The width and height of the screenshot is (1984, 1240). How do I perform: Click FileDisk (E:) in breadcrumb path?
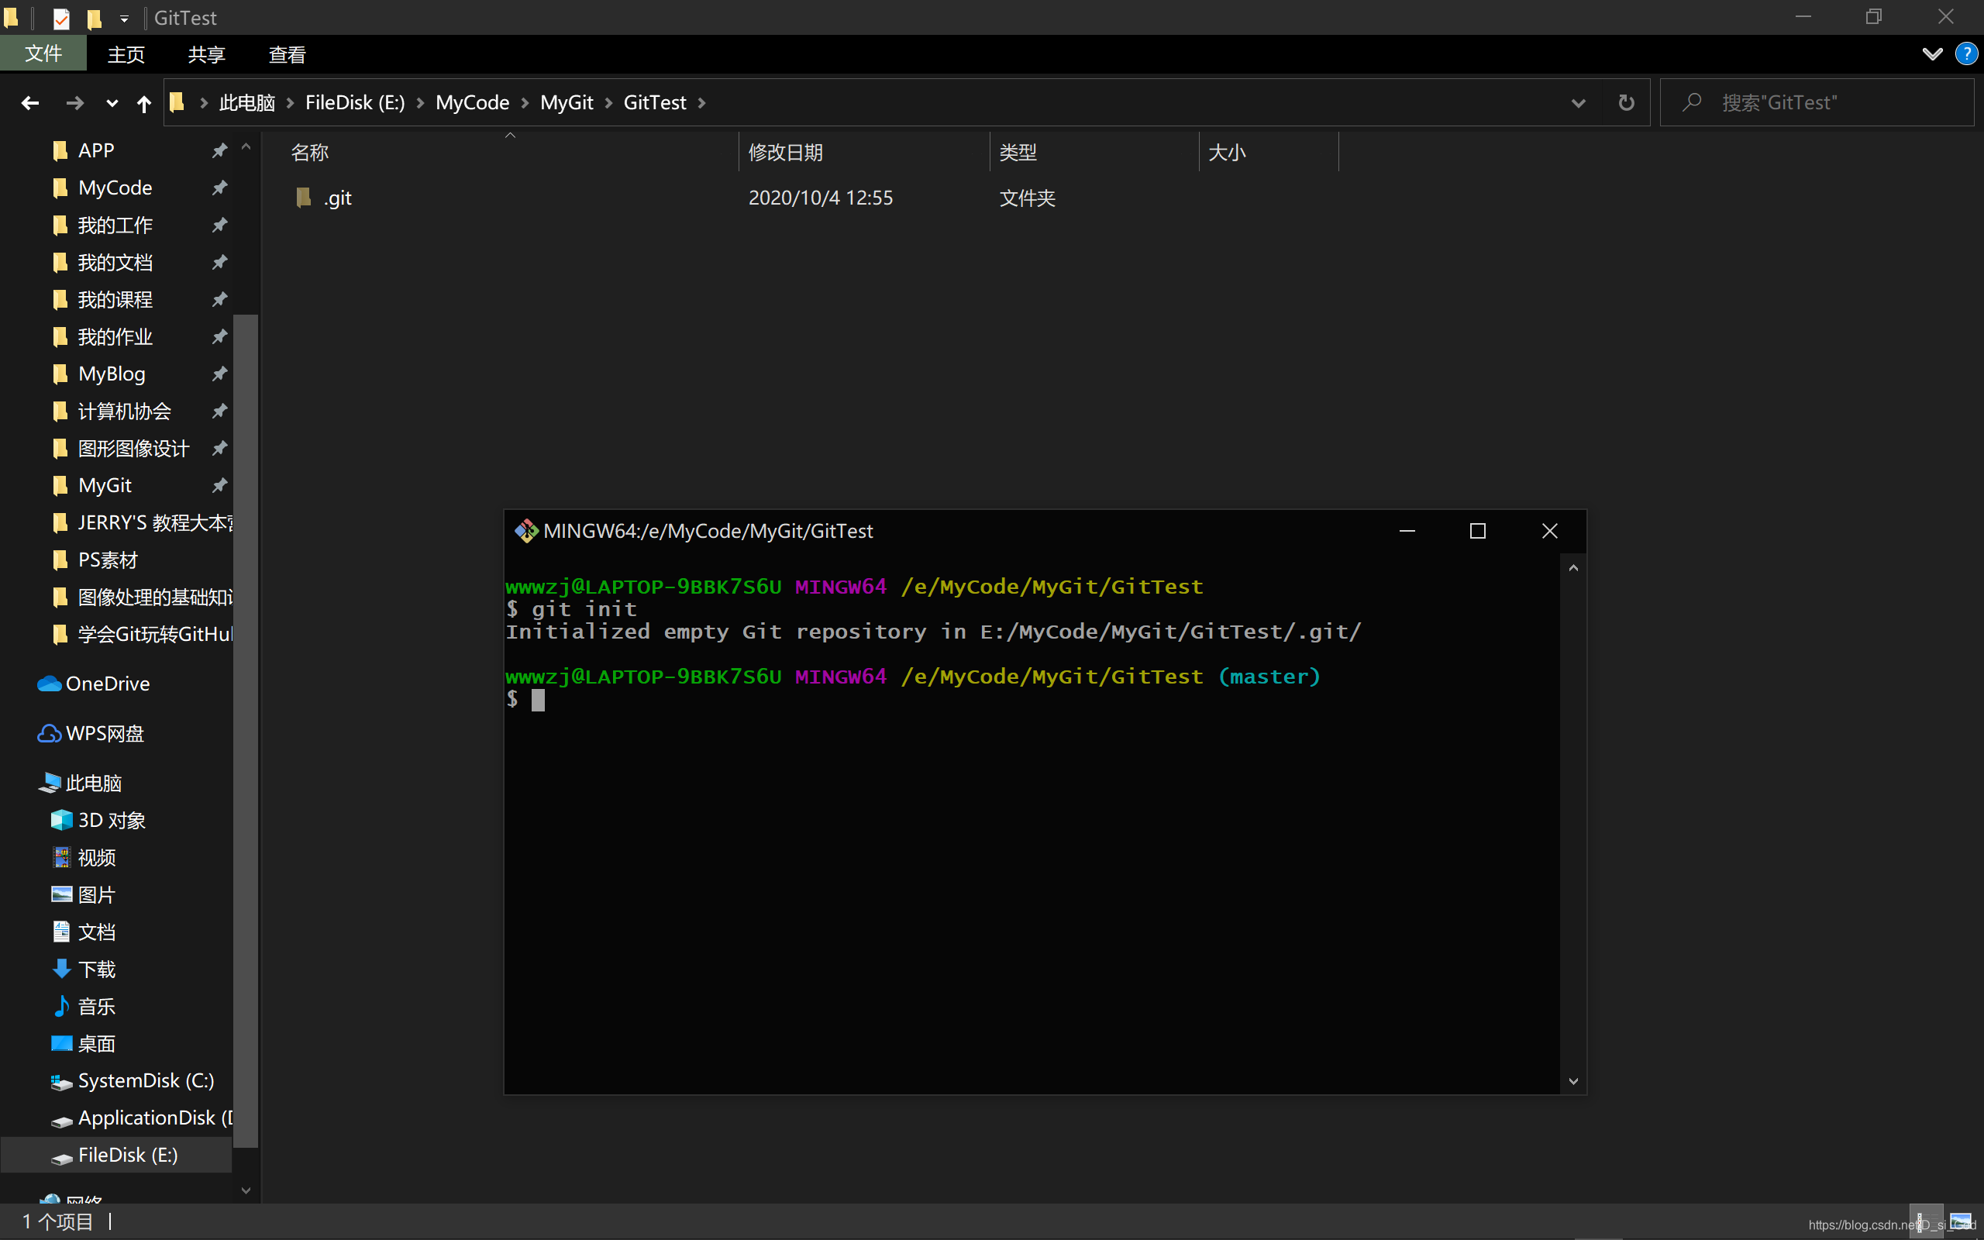[355, 102]
